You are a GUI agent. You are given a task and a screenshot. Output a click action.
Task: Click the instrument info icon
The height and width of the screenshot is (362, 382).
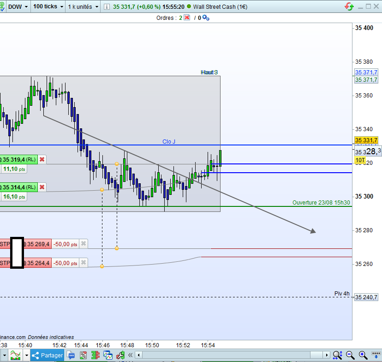tap(107, 6)
